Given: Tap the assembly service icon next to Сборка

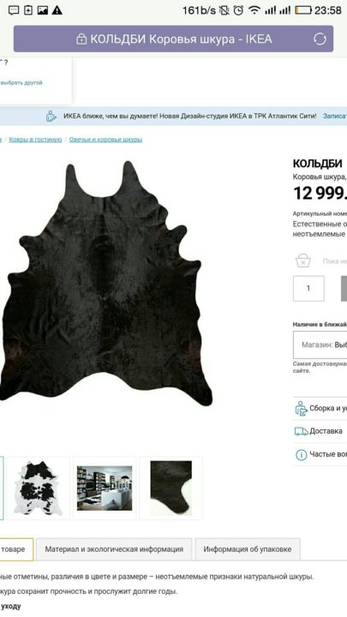Looking at the screenshot, I should [x=302, y=409].
